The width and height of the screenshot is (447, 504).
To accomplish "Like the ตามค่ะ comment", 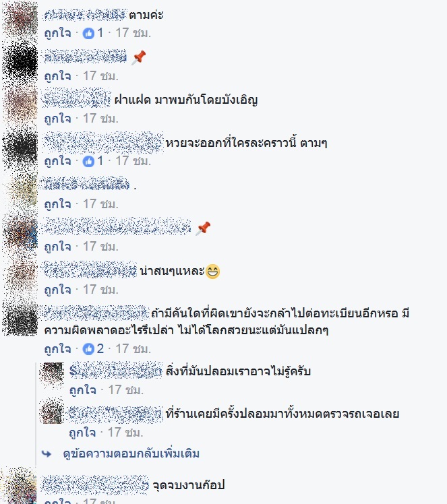I will tap(57, 33).
